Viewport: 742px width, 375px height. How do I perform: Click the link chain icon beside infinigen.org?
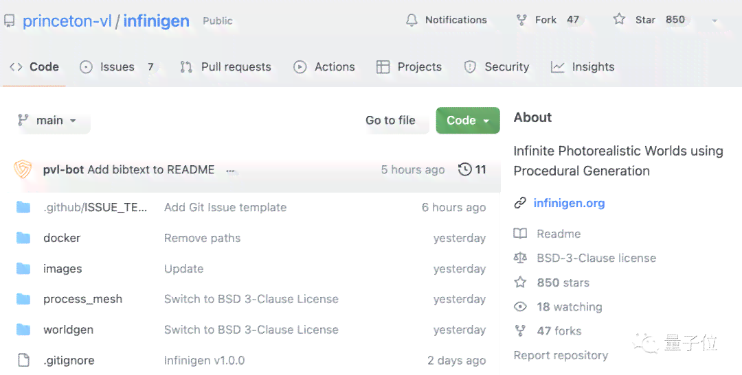click(x=520, y=203)
